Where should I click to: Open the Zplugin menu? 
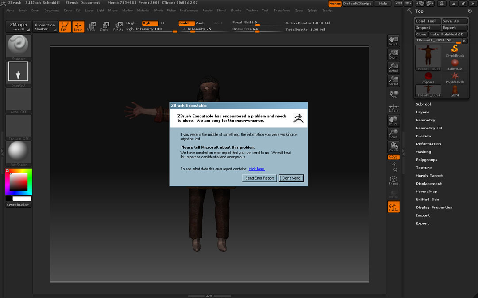click(312, 10)
